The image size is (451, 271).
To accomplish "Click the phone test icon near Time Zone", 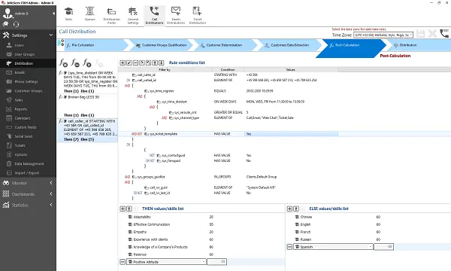I will [x=444, y=33].
